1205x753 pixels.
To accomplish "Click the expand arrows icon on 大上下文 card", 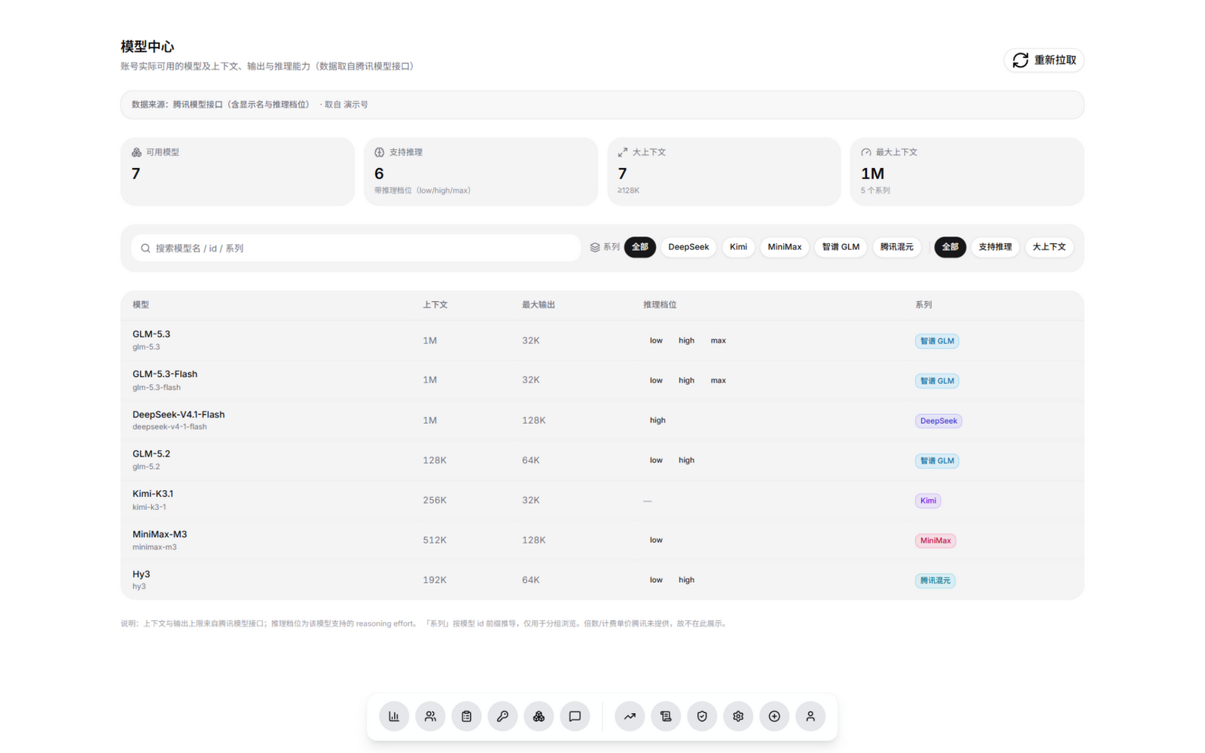I will (623, 152).
